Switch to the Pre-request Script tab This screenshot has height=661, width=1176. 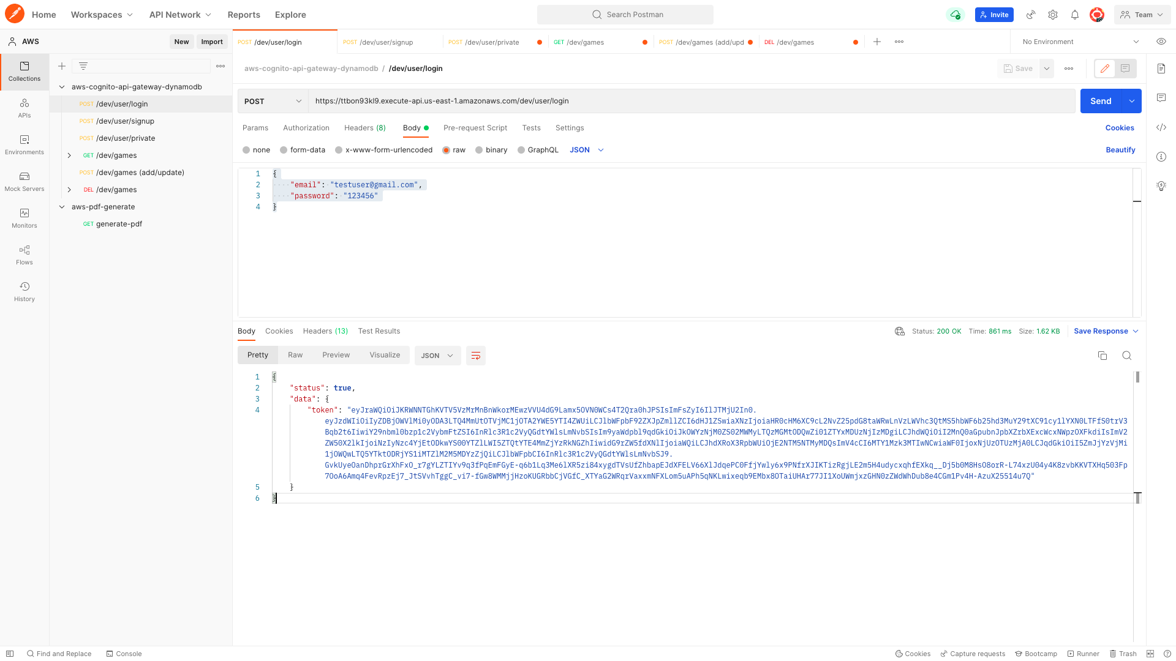(x=475, y=128)
